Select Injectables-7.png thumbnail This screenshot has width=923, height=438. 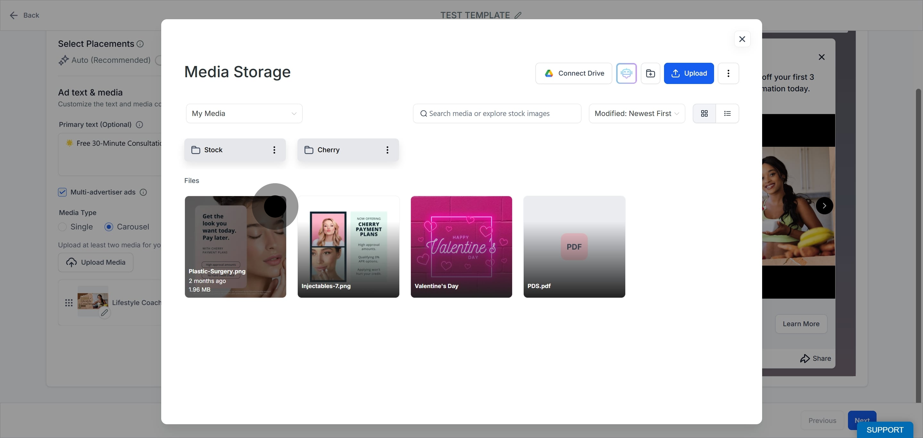coord(348,246)
